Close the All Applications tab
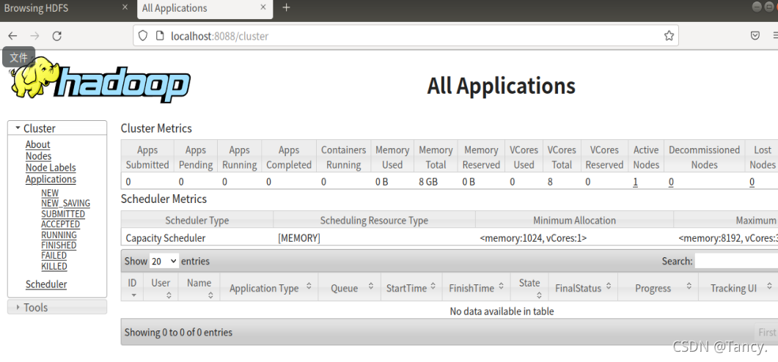This screenshot has width=778, height=362. pos(262,7)
